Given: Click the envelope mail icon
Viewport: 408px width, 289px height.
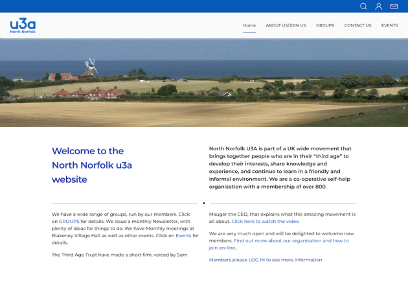Looking at the screenshot, I should [x=394, y=6].
